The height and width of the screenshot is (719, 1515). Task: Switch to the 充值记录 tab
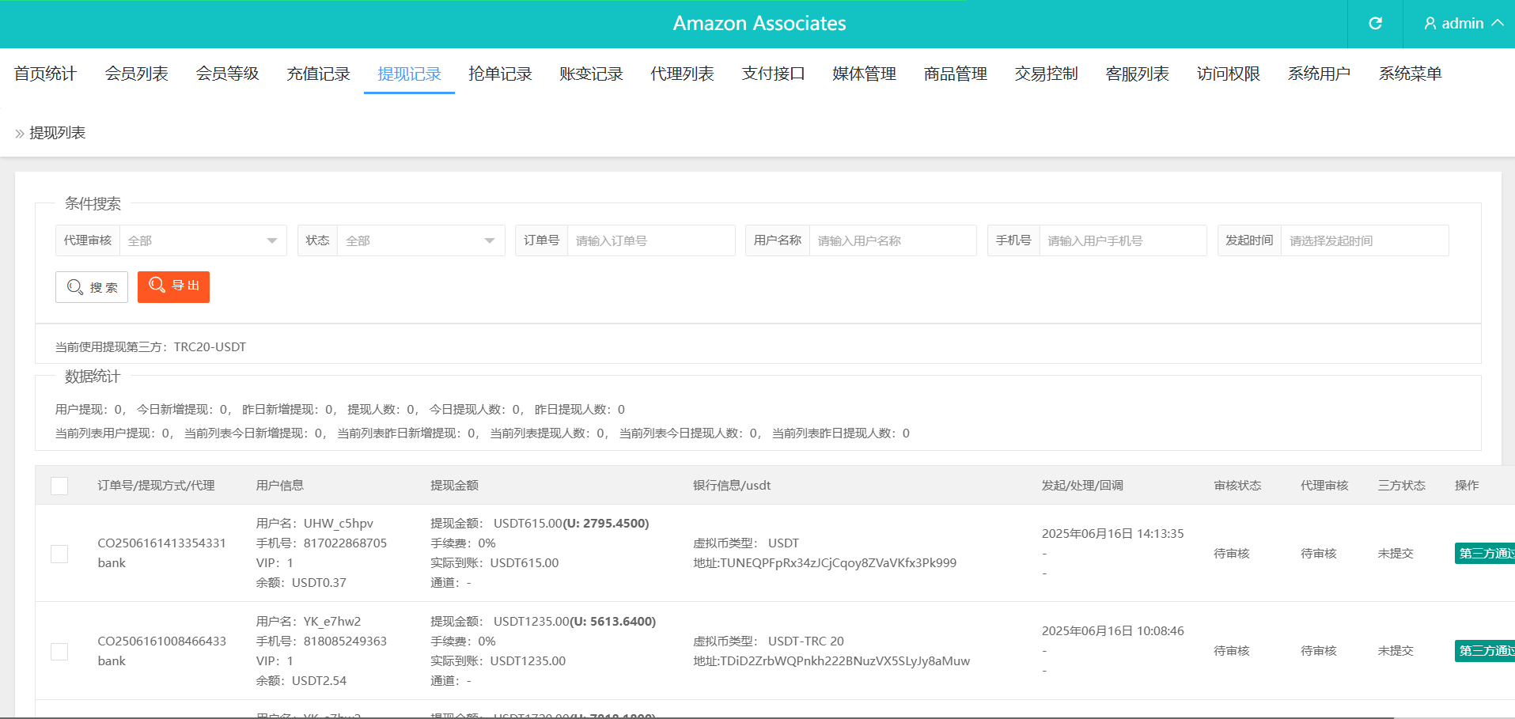click(x=318, y=74)
